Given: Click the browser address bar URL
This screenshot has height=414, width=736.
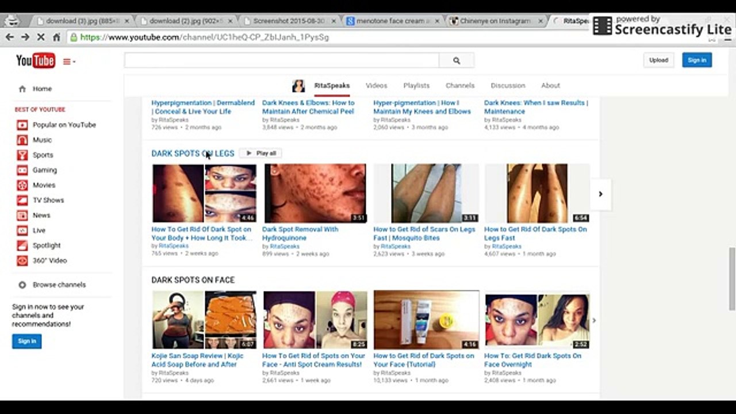Looking at the screenshot, I should pos(205,37).
